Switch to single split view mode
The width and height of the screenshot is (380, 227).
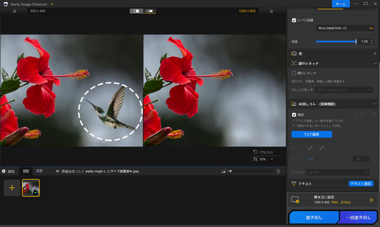136,11
